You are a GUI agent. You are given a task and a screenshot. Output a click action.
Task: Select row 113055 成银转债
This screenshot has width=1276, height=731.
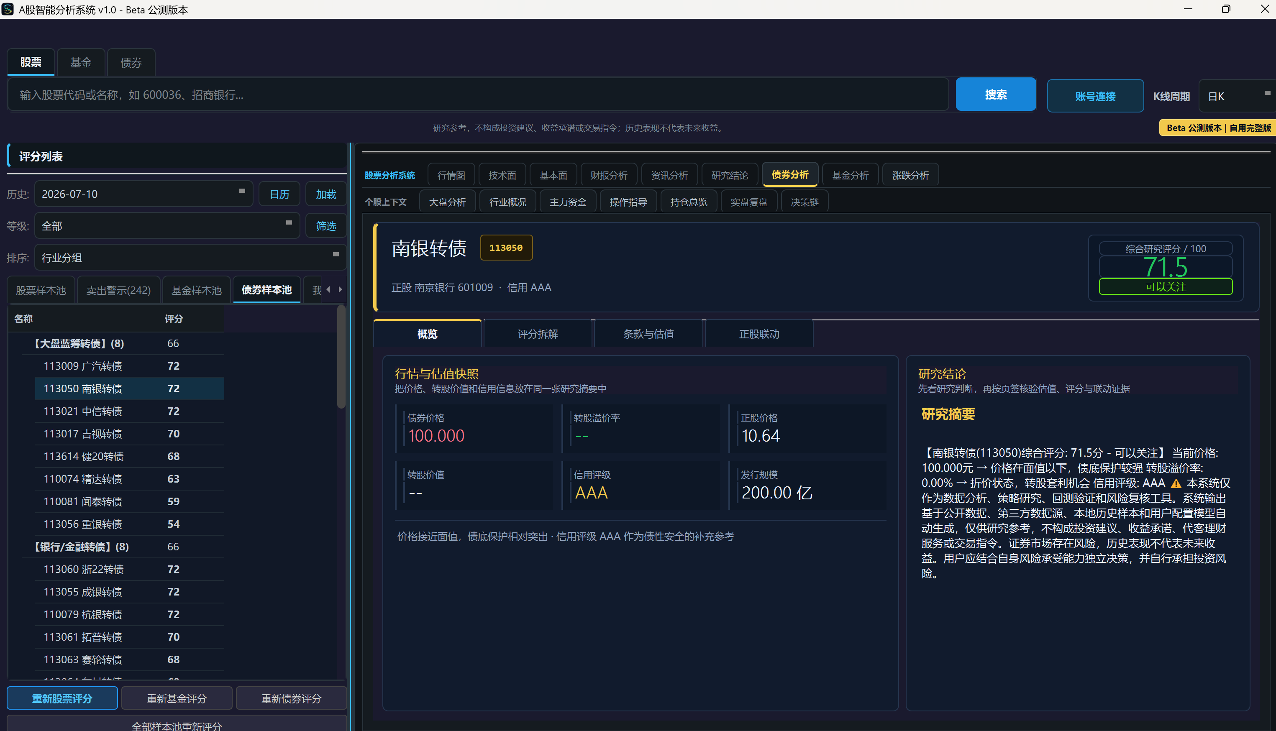[130, 592]
